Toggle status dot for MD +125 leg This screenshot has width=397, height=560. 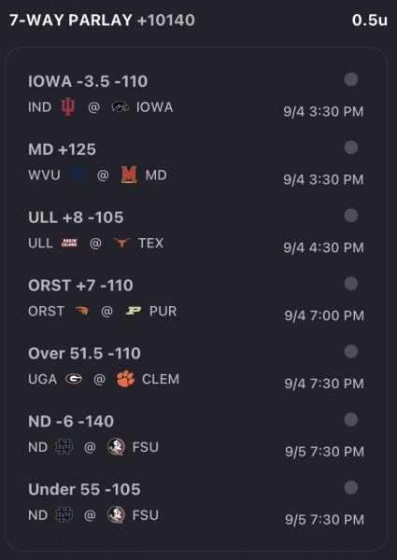[x=351, y=147]
